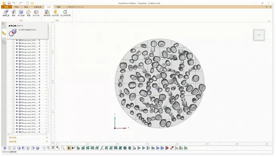The image size is (276, 157).
Task: Click the command search box (Ctrl+Q)
Action: [x=74, y=7]
